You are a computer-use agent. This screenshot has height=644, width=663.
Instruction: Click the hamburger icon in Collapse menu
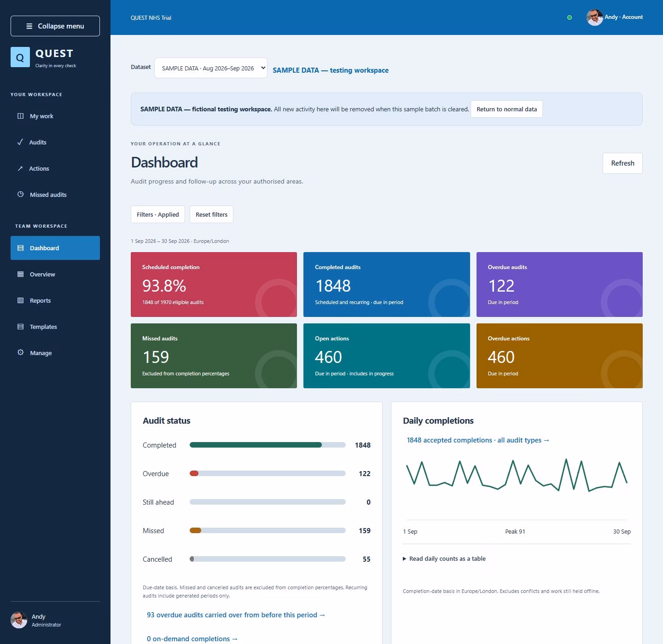[29, 26]
